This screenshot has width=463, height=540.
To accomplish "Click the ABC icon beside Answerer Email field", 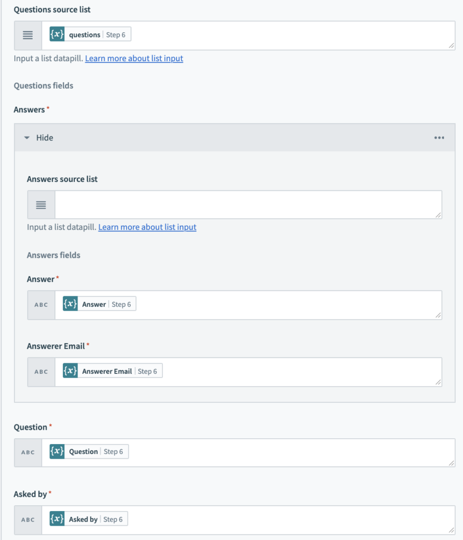I will 41,371.
